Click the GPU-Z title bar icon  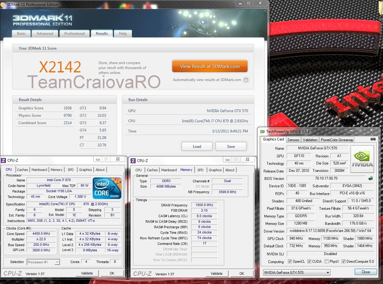(x=263, y=132)
